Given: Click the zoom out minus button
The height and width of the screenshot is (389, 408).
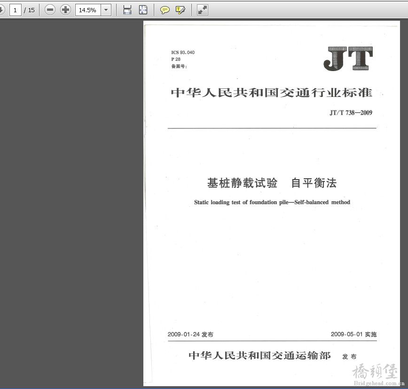Looking at the screenshot, I should click(50, 10).
